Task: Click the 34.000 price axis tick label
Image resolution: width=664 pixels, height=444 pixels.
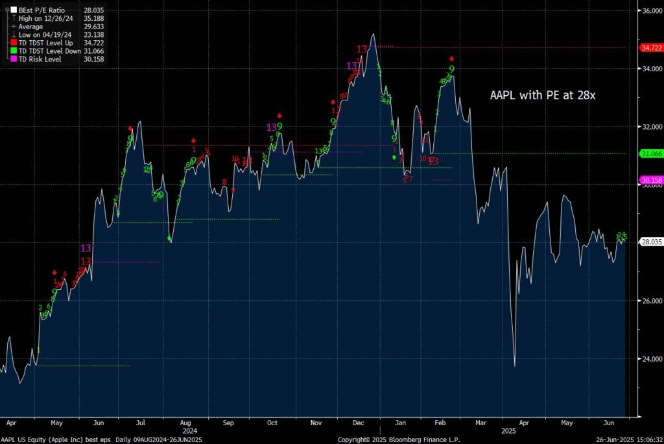Action: (x=652, y=69)
